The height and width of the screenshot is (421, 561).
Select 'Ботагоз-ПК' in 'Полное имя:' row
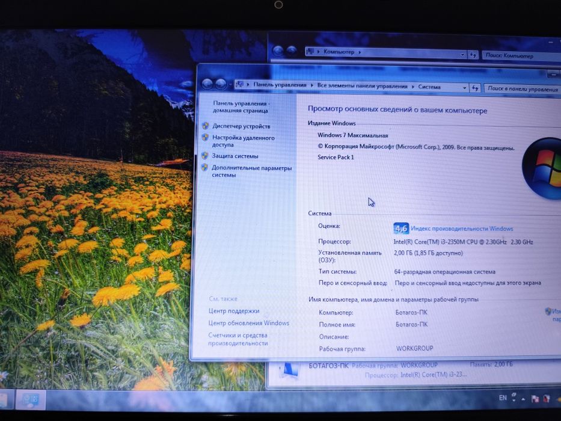click(411, 324)
